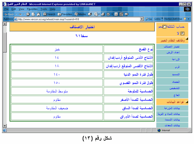Click the Stop icon in toolbar
This screenshot has height=144, width=194.
[x=28, y=14]
